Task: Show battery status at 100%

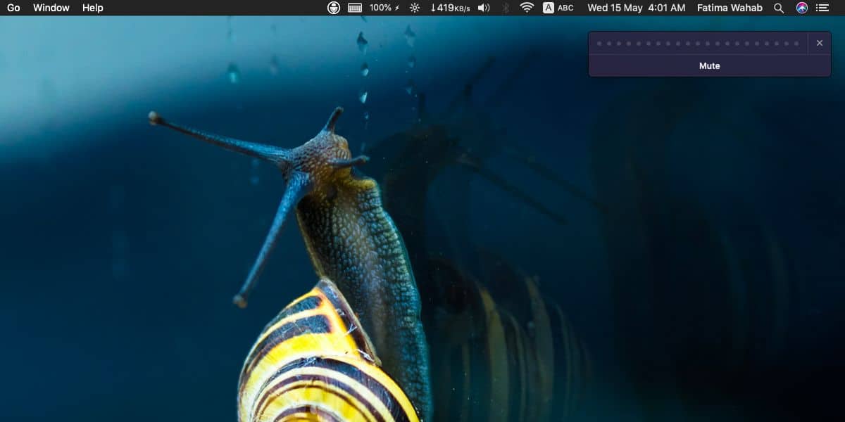Action: click(384, 8)
